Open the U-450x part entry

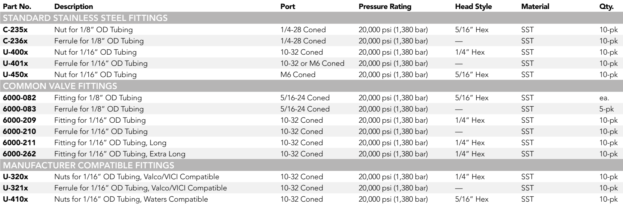click(15, 75)
